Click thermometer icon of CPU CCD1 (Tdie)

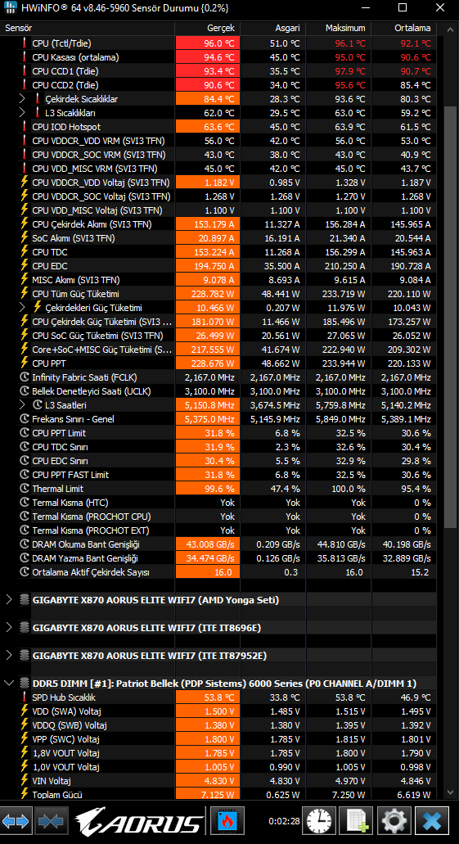coord(25,71)
